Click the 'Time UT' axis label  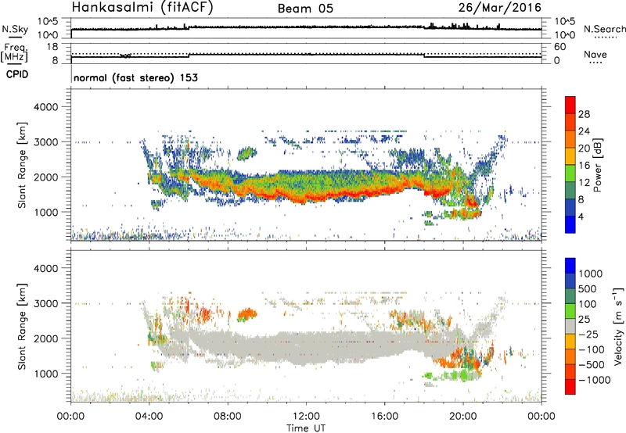point(306,428)
